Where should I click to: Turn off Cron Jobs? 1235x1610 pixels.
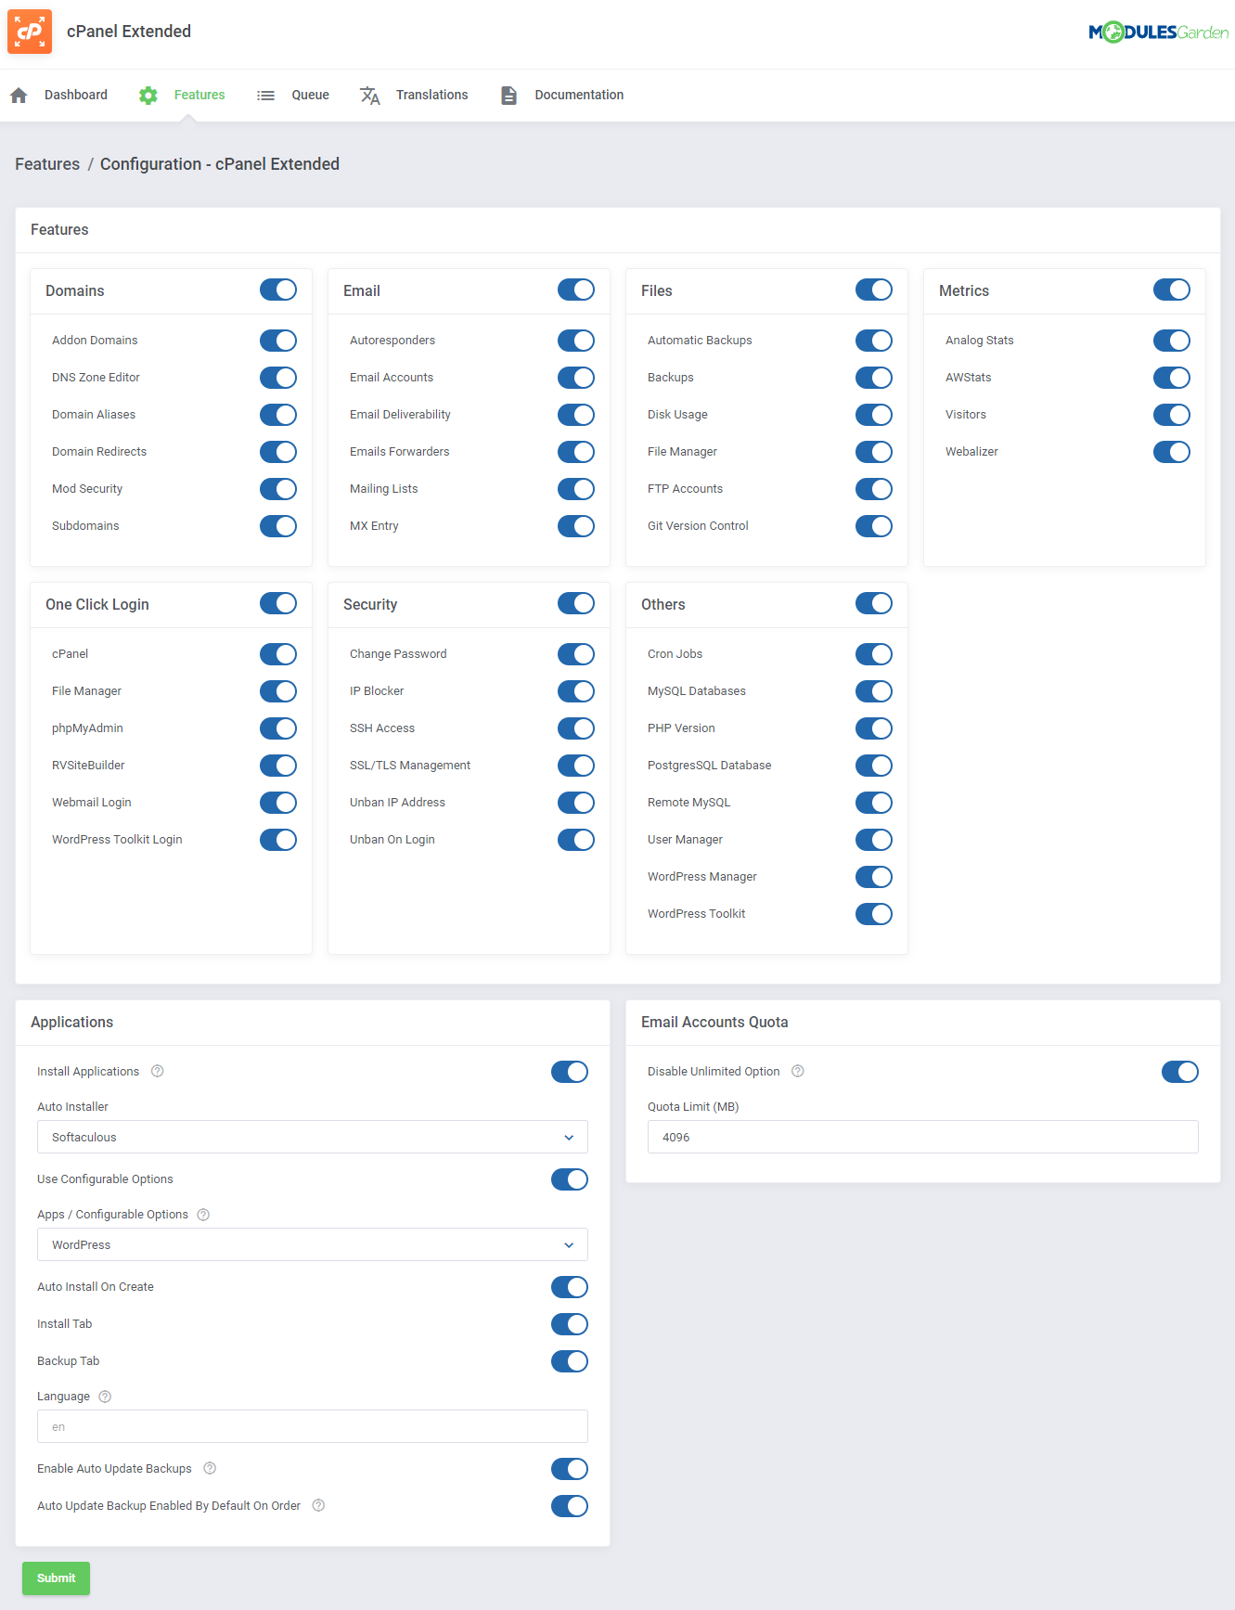(874, 654)
